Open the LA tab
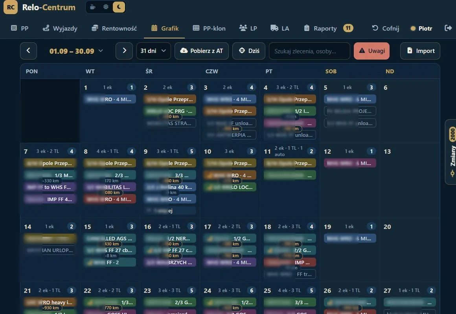The height and width of the screenshot is (314, 456). click(x=280, y=28)
